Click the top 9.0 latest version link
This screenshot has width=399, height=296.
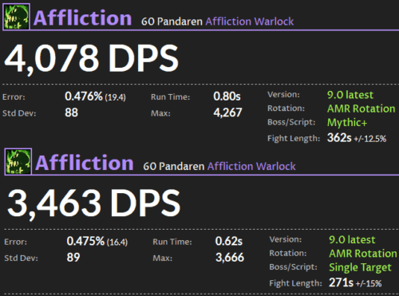coord(350,95)
